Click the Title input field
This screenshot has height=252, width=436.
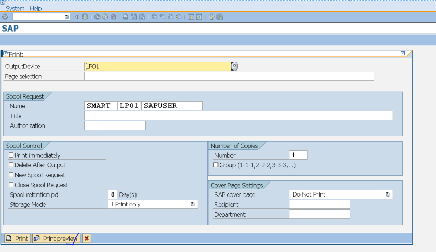click(238, 116)
